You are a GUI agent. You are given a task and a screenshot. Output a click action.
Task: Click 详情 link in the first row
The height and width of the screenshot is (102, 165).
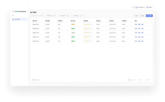click(136, 24)
